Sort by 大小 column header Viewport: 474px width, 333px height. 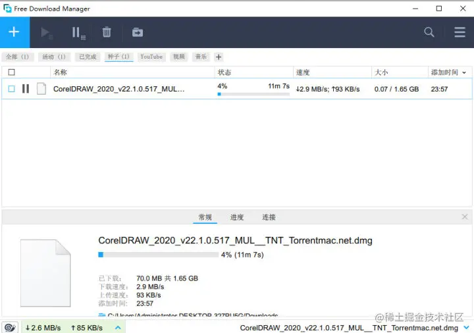[x=400, y=72]
